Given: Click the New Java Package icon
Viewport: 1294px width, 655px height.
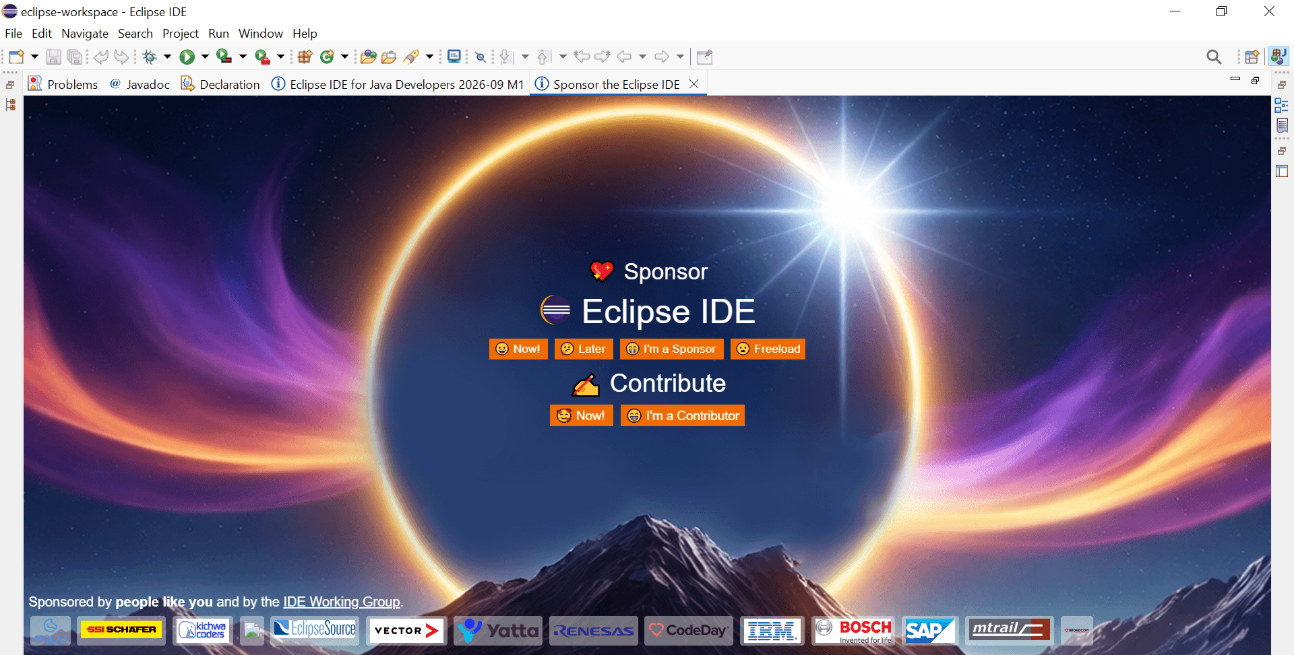Looking at the screenshot, I should (x=305, y=57).
